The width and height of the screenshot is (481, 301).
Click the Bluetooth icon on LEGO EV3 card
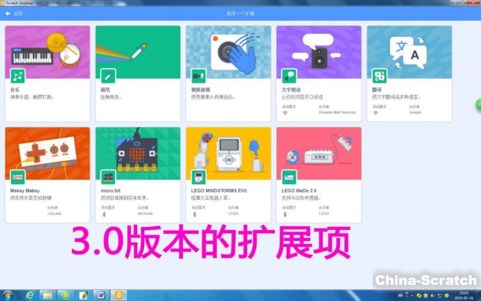pos(194,214)
